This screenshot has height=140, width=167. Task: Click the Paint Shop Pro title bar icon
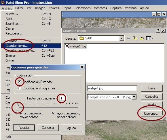point(2,3)
